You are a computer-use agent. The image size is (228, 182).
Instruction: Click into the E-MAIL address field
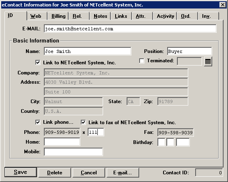click(130, 29)
